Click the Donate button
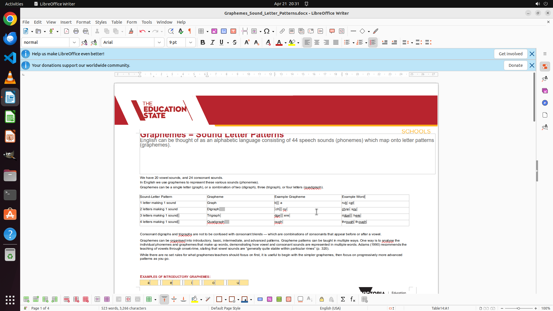Screen dimensions: 553x311 tap(515, 65)
